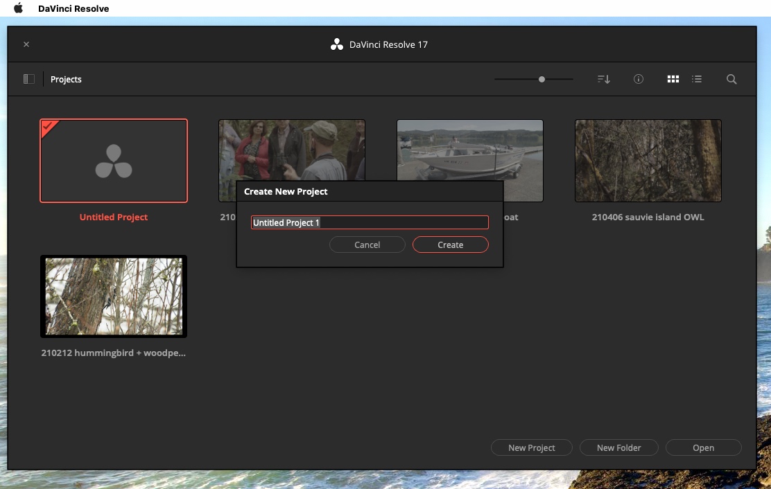Select the hummingbird + woodpecker project thumbnail

[114, 296]
